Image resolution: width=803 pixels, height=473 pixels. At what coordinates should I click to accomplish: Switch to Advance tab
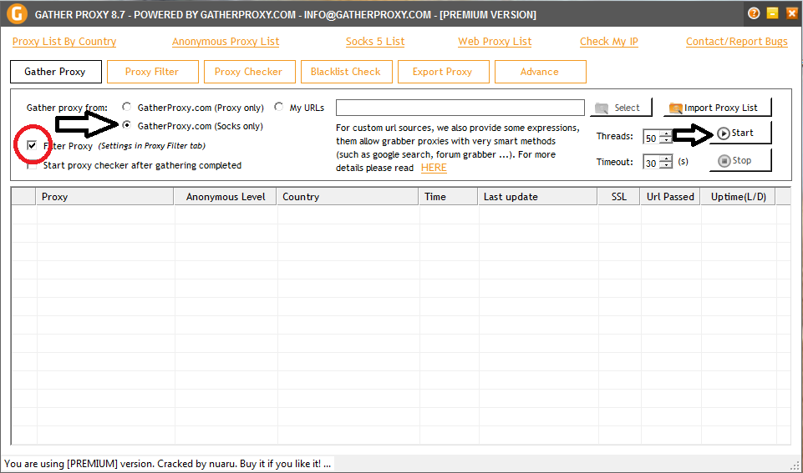(541, 72)
